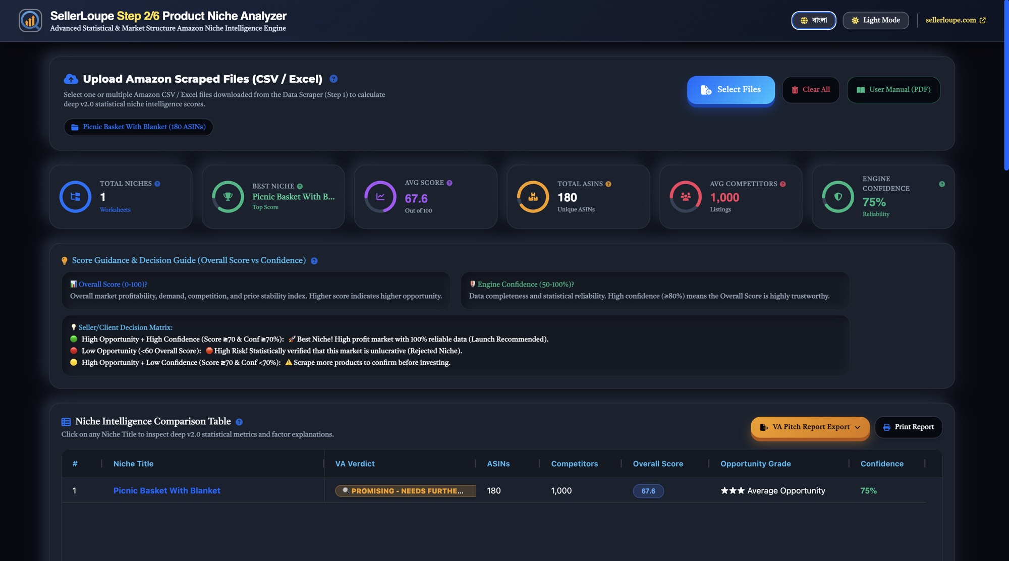Click help icon beside TOTAL ASINS

pos(608,184)
